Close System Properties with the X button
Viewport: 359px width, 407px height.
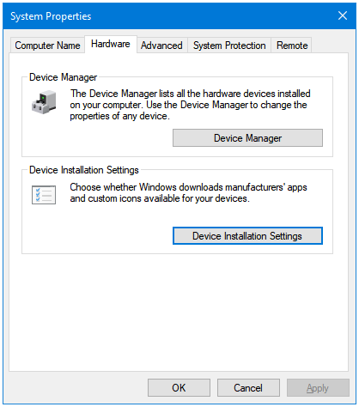(x=343, y=15)
